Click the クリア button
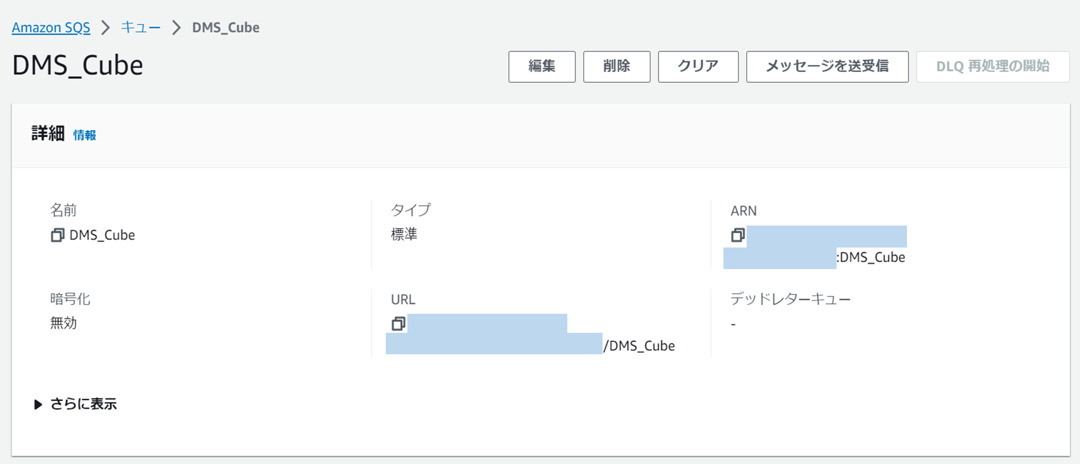 698,67
